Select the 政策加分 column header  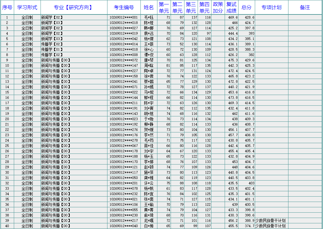[218, 8]
